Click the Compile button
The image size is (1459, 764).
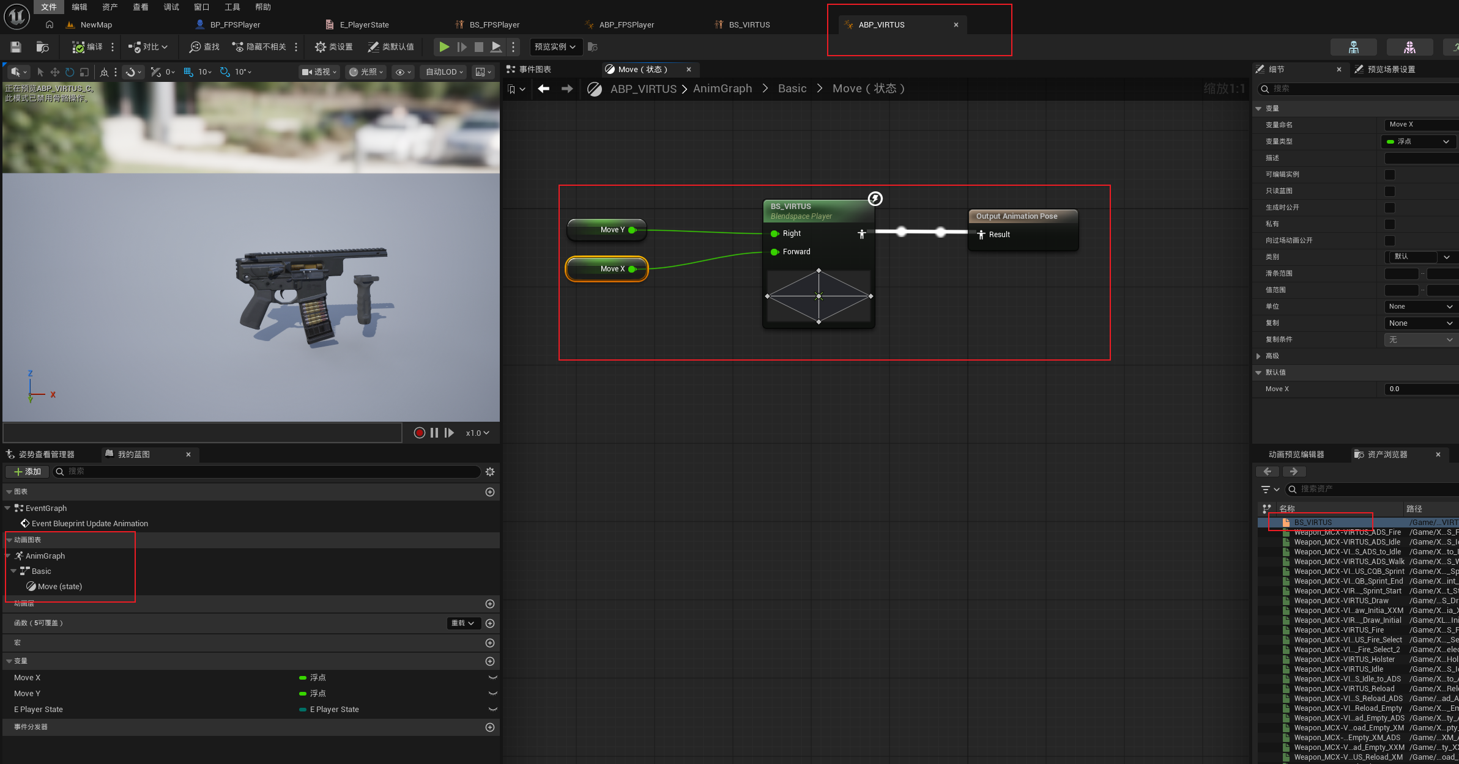tap(87, 47)
